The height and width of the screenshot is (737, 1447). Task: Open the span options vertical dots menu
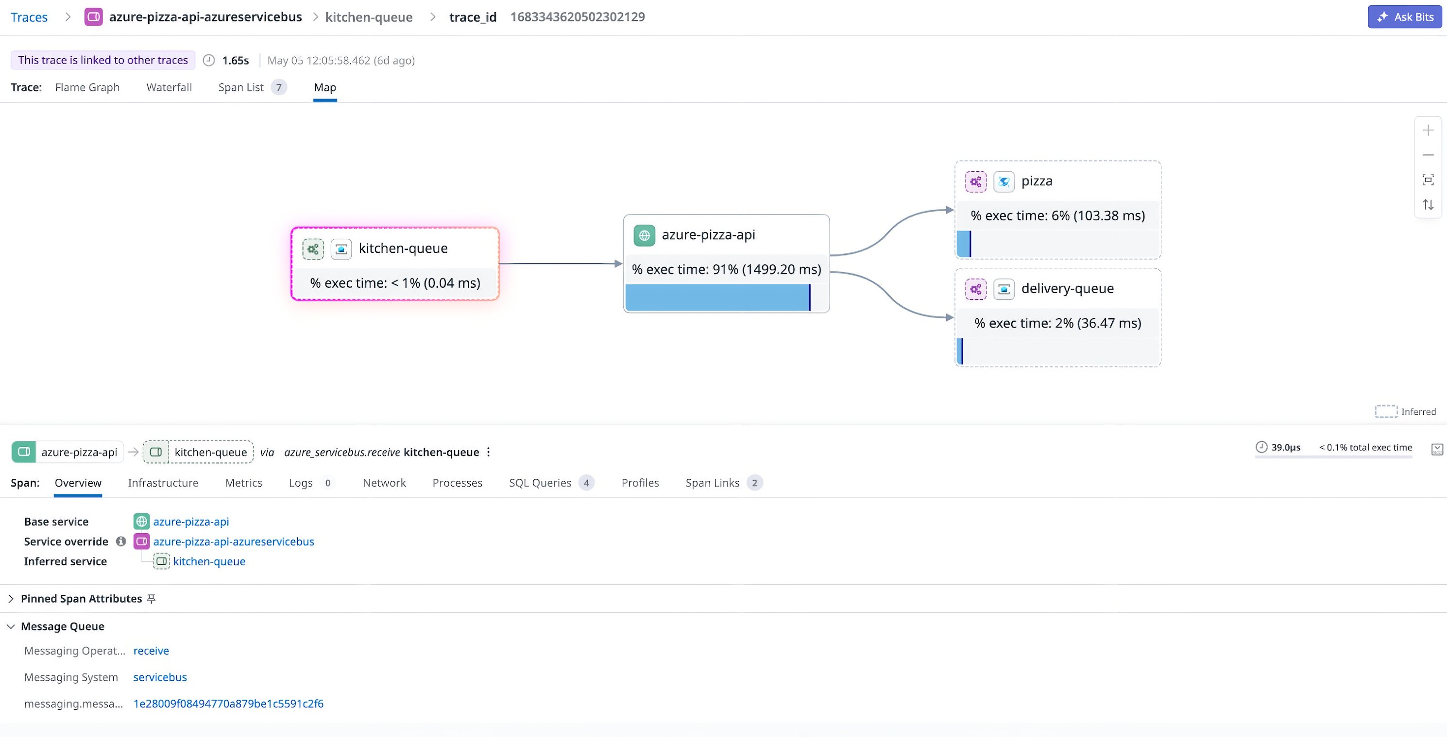tap(488, 452)
